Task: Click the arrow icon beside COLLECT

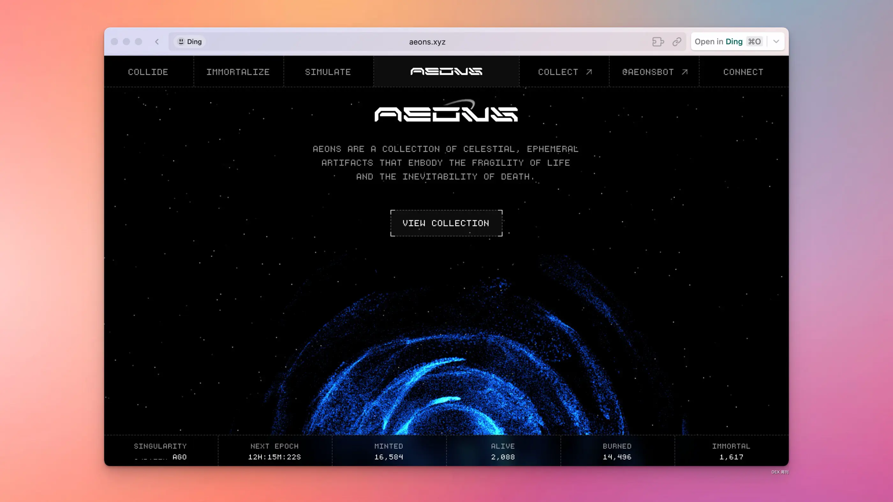Action: [x=589, y=72]
